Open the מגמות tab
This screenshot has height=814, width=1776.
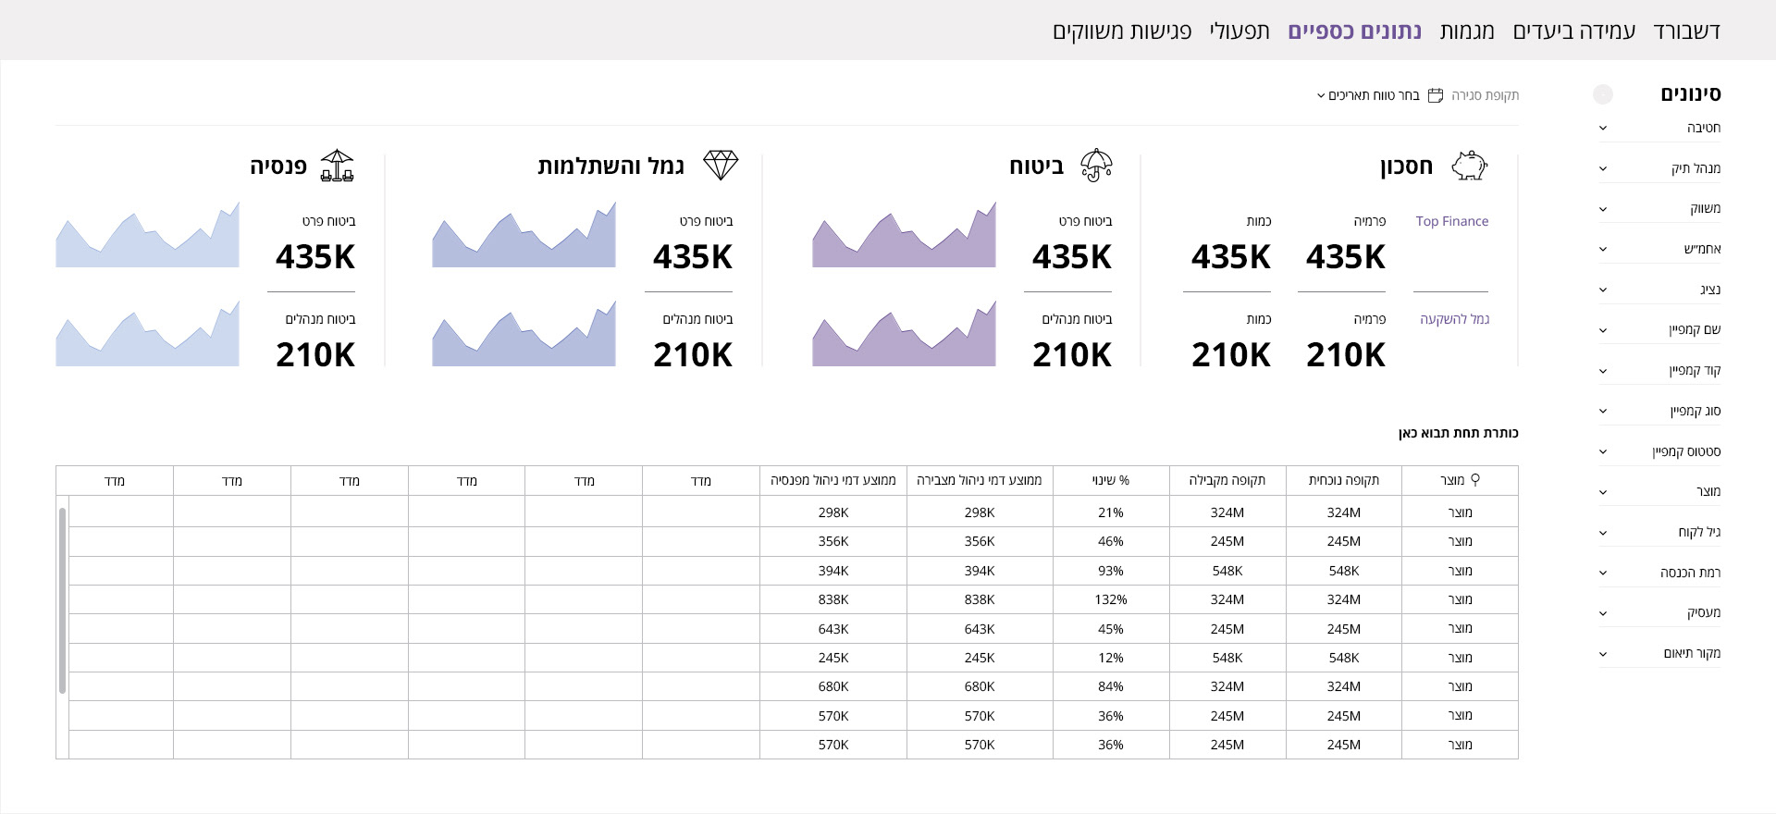coord(1467,31)
